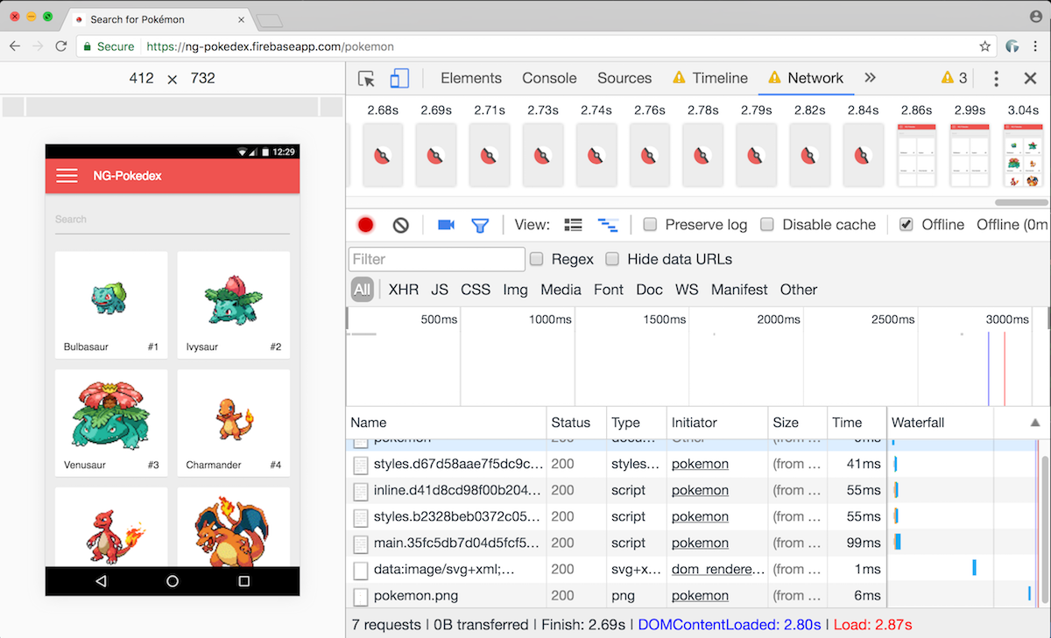Viewport: 1051px width, 638px height.
Task: Enable the Preserve log checkbox
Action: tap(650, 225)
